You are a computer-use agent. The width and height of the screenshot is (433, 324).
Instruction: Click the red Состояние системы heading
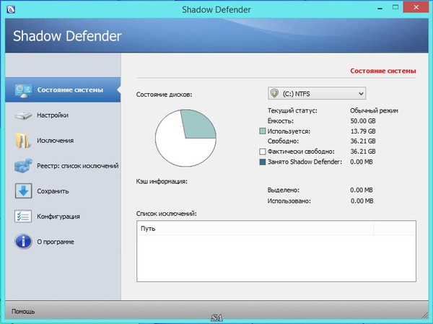(x=383, y=71)
